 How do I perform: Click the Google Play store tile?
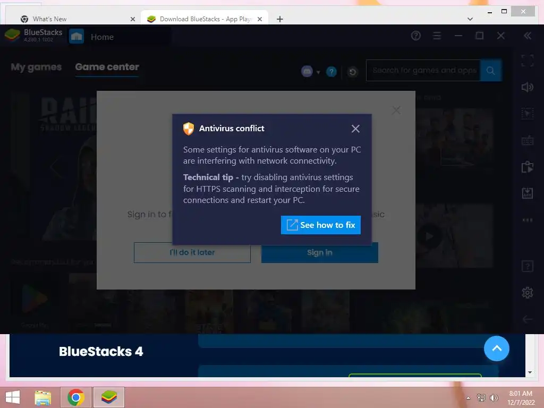point(35,301)
